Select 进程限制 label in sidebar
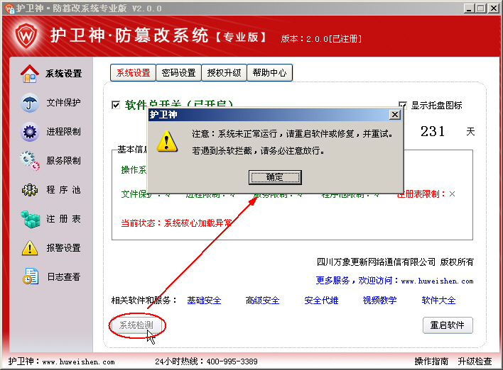The width and height of the screenshot is (503, 370). pyautogui.click(x=63, y=132)
